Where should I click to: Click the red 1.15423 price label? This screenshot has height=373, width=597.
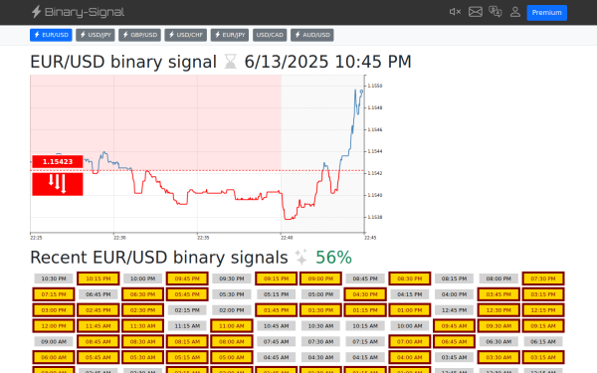[x=58, y=162]
